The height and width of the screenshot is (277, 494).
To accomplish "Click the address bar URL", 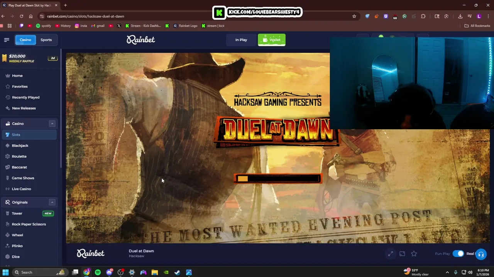I will point(86,16).
